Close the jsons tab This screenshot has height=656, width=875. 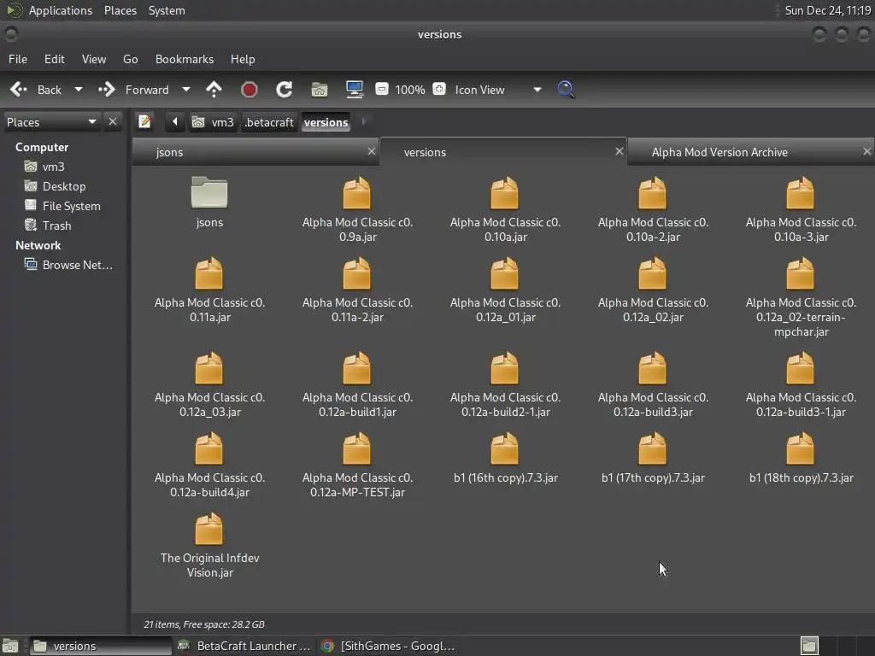tap(371, 151)
